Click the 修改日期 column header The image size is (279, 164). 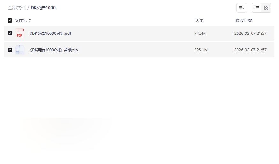244,20
